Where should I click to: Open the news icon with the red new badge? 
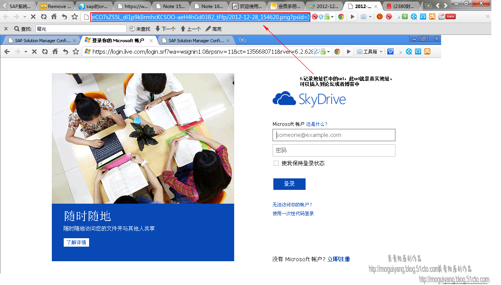(447, 16)
